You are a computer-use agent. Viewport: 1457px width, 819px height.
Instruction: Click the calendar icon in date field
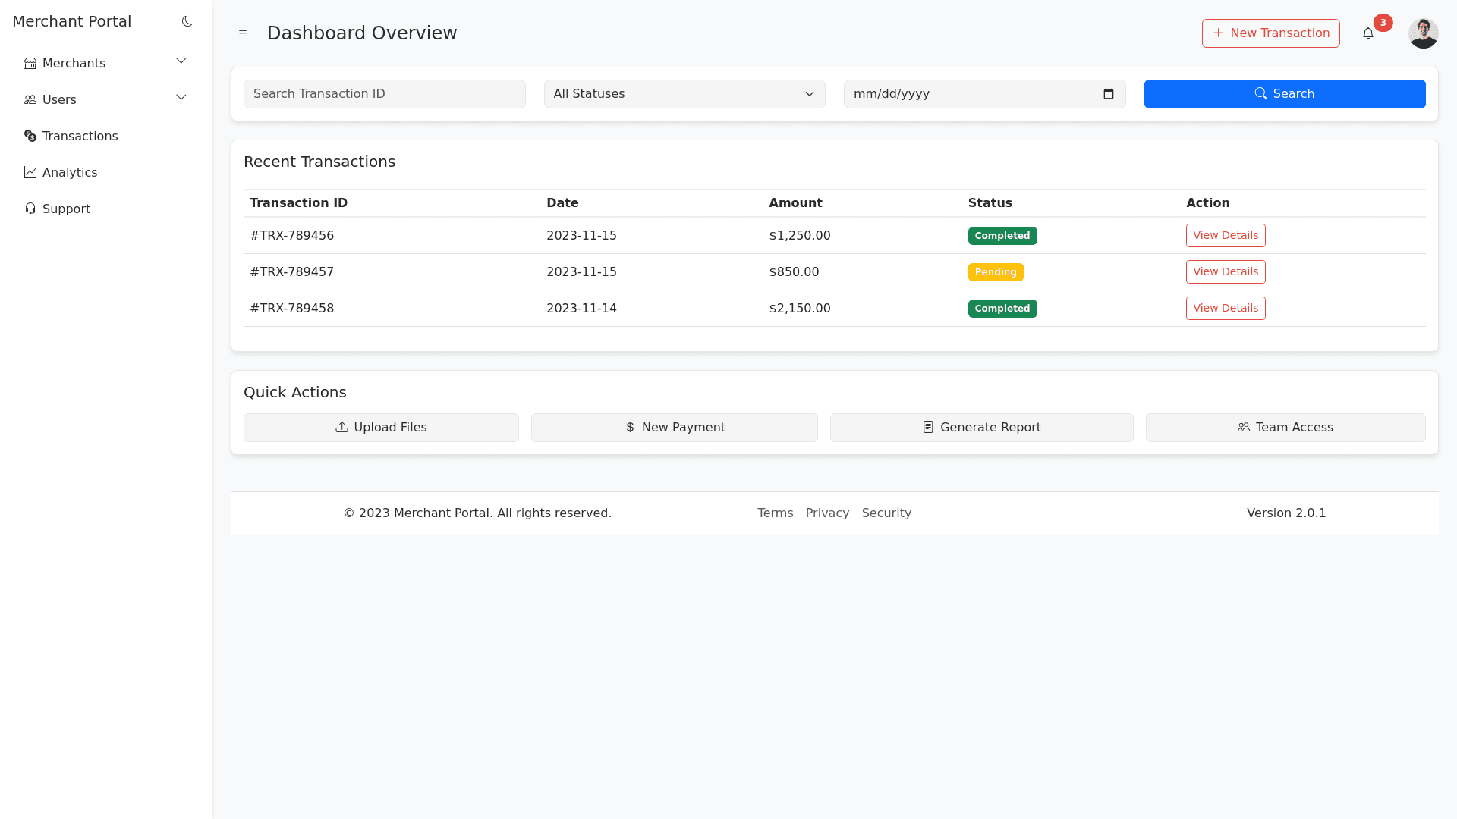pos(1108,94)
